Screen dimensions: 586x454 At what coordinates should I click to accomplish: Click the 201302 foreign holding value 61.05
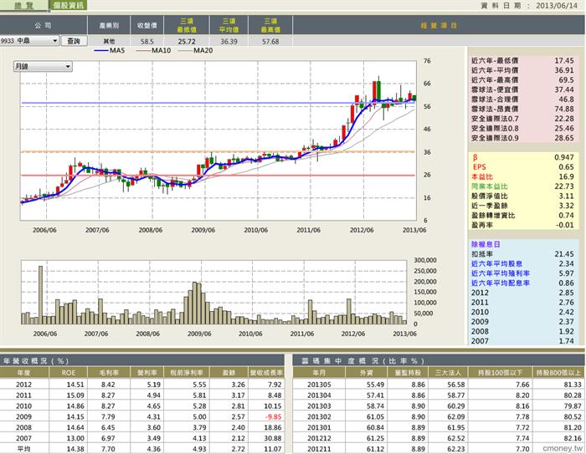point(375,416)
